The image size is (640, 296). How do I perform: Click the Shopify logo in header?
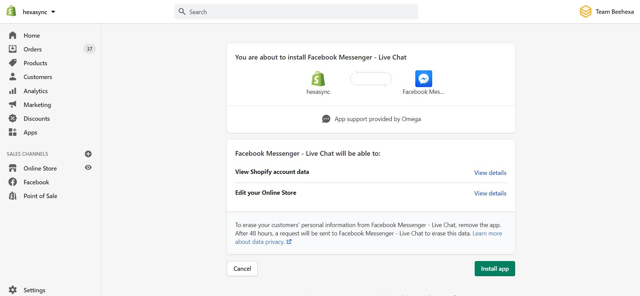tap(11, 11)
